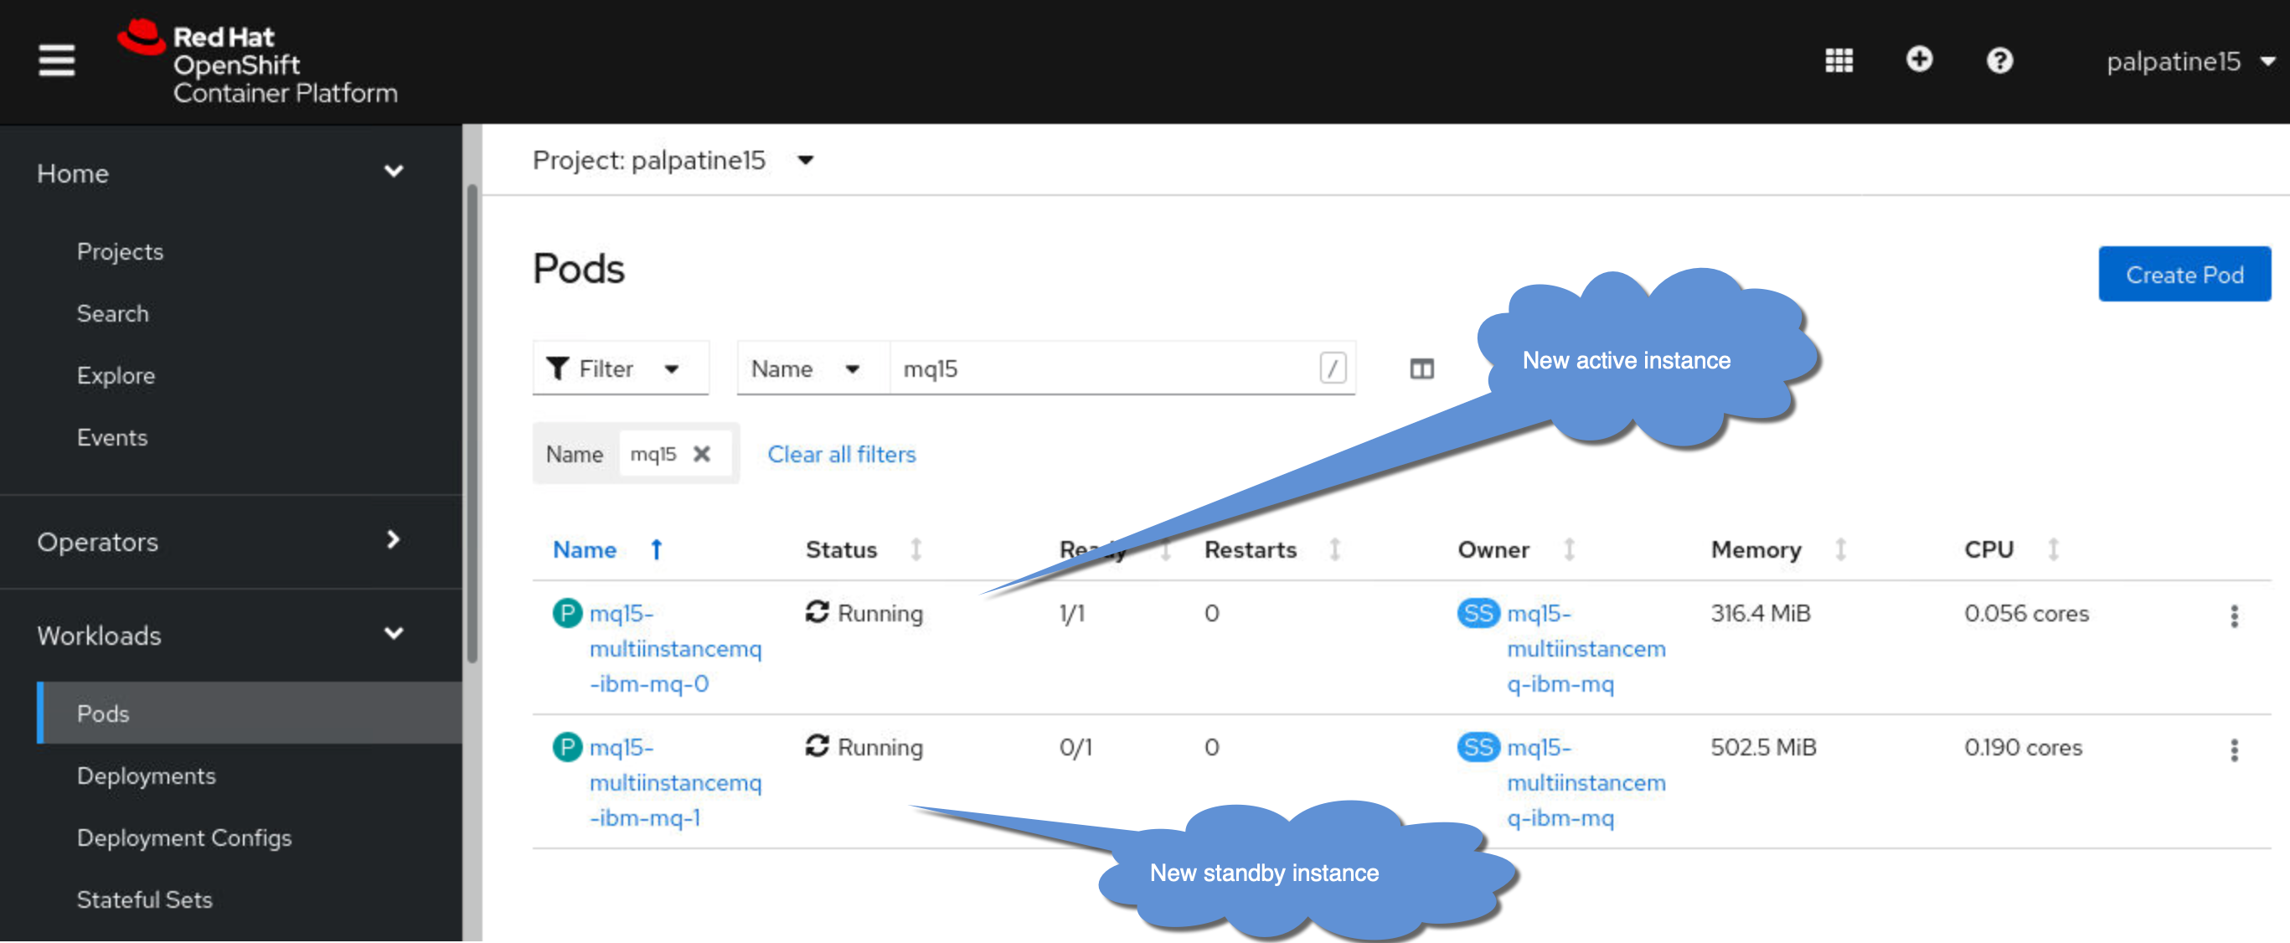The image size is (2290, 943).
Task: Open kebab menu for pod mq-0
Action: (x=2233, y=617)
